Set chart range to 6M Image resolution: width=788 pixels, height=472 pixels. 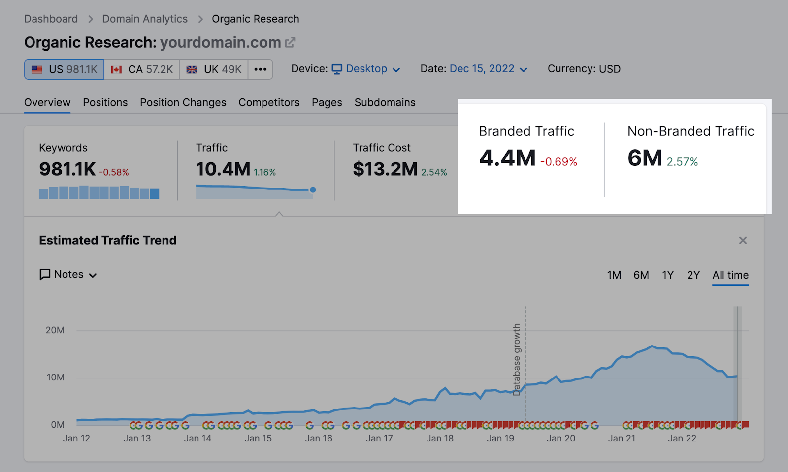[641, 275]
